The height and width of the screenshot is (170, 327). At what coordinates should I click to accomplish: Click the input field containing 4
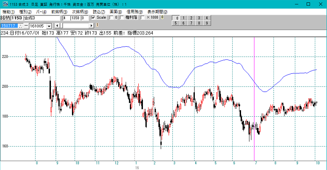(66, 18)
